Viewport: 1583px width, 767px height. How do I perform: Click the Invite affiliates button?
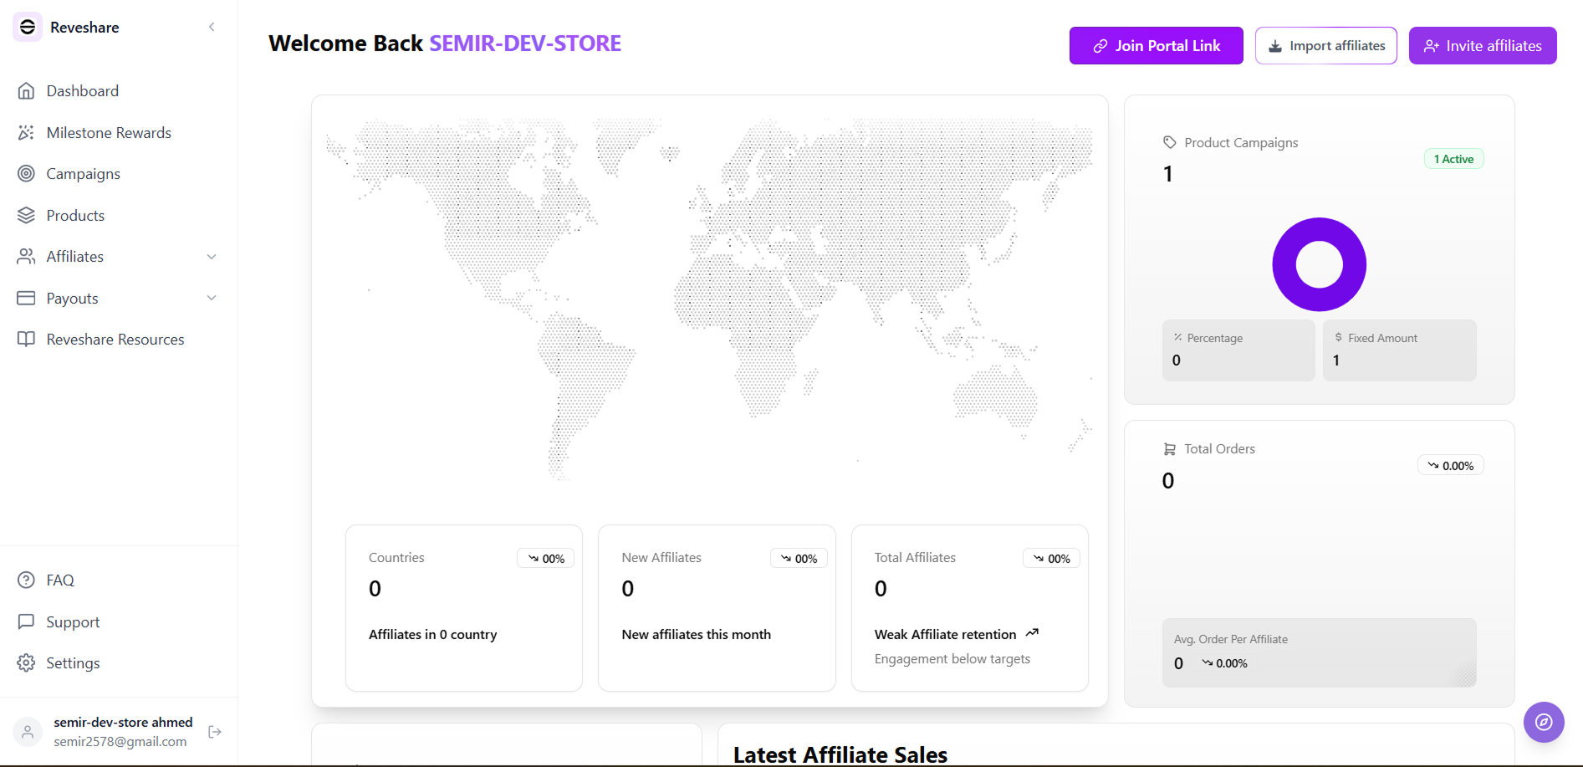[1483, 45]
